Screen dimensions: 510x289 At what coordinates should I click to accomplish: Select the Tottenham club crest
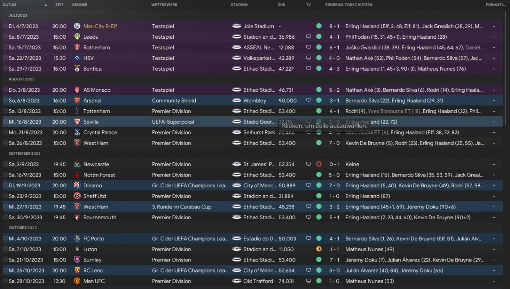[x=77, y=111]
